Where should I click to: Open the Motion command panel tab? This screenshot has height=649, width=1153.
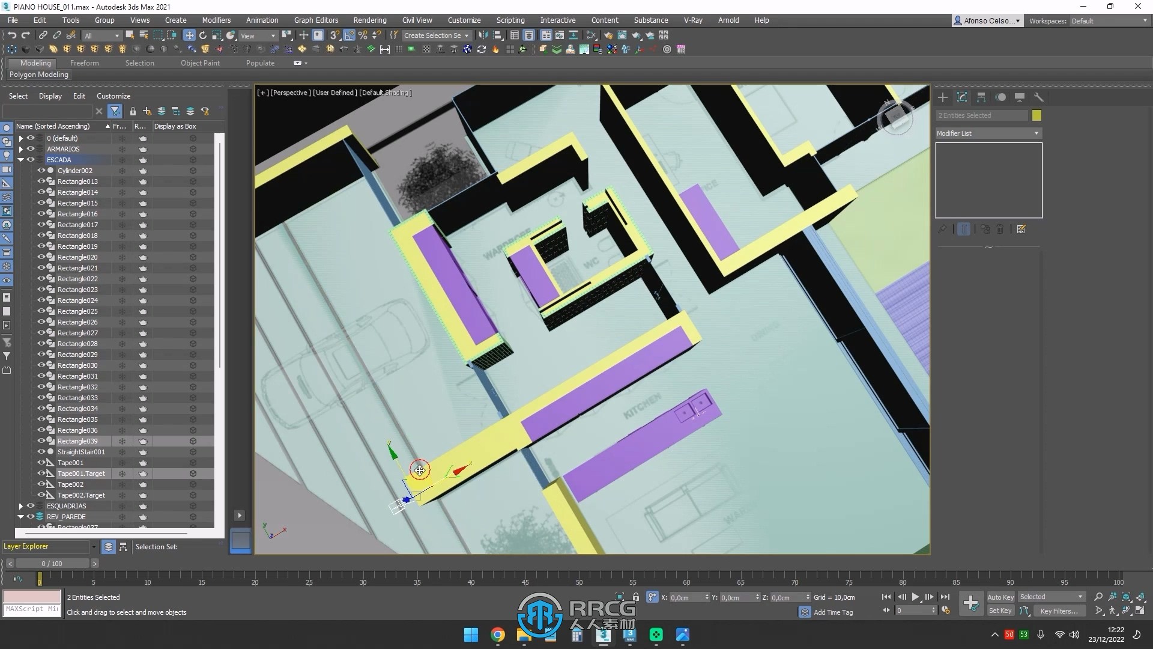click(x=1000, y=97)
